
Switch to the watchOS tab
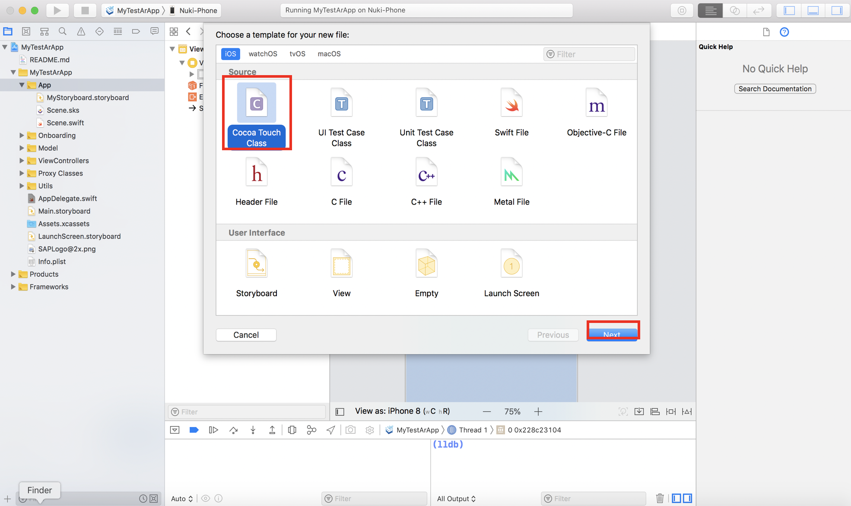263,54
